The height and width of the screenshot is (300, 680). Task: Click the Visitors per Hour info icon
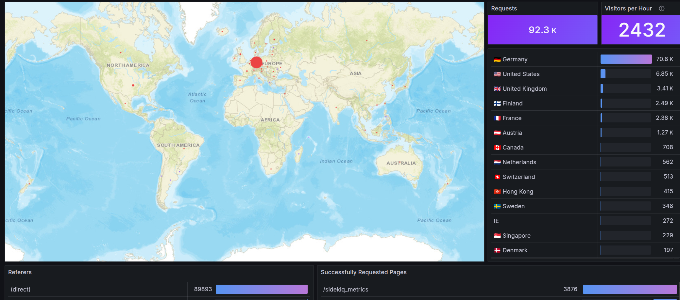661,8
